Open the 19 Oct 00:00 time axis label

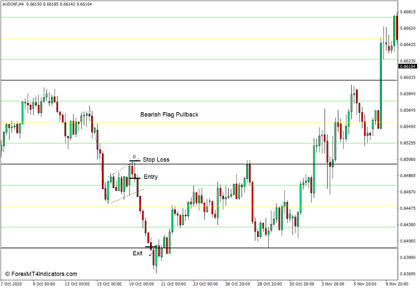pyautogui.click(x=141, y=284)
